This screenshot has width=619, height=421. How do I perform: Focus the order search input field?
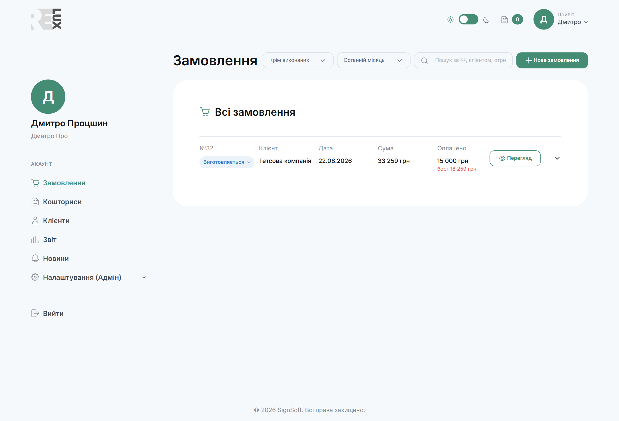(x=463, y=60)
